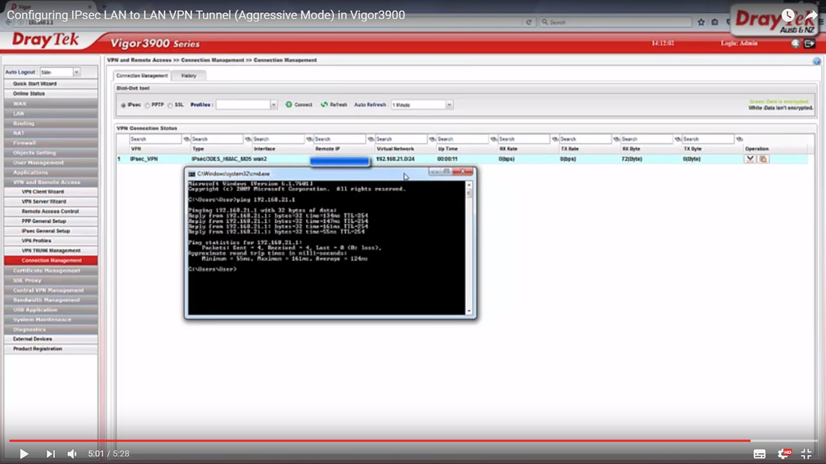Expand Routing menu in sidebar

(x=51, y=123)
